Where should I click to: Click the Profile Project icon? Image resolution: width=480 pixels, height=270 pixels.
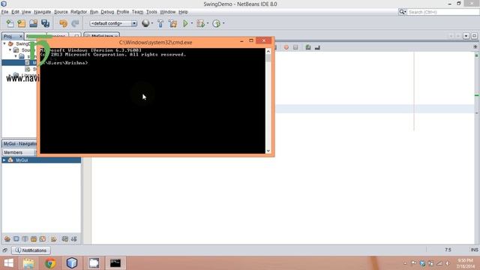(217, 23)
